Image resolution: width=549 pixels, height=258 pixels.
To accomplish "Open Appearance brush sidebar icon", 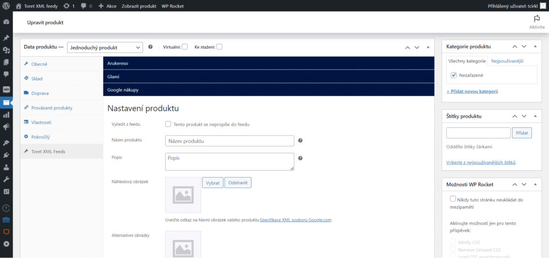I will click(x=6, y=142).
